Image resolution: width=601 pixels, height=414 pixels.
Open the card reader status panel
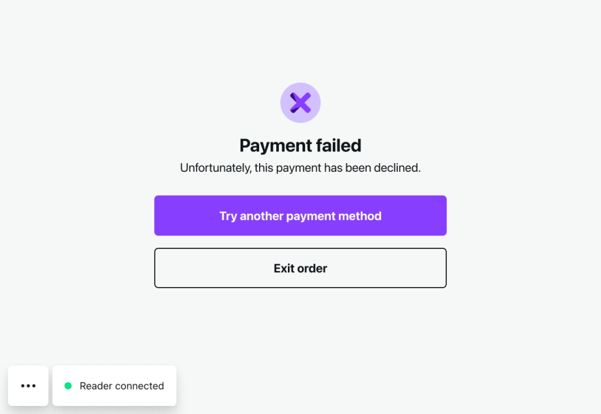114,386
